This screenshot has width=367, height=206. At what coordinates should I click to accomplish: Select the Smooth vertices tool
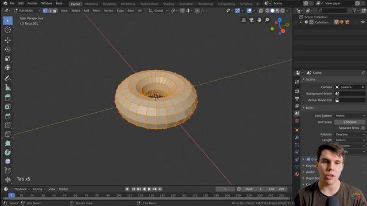(7, 161)
